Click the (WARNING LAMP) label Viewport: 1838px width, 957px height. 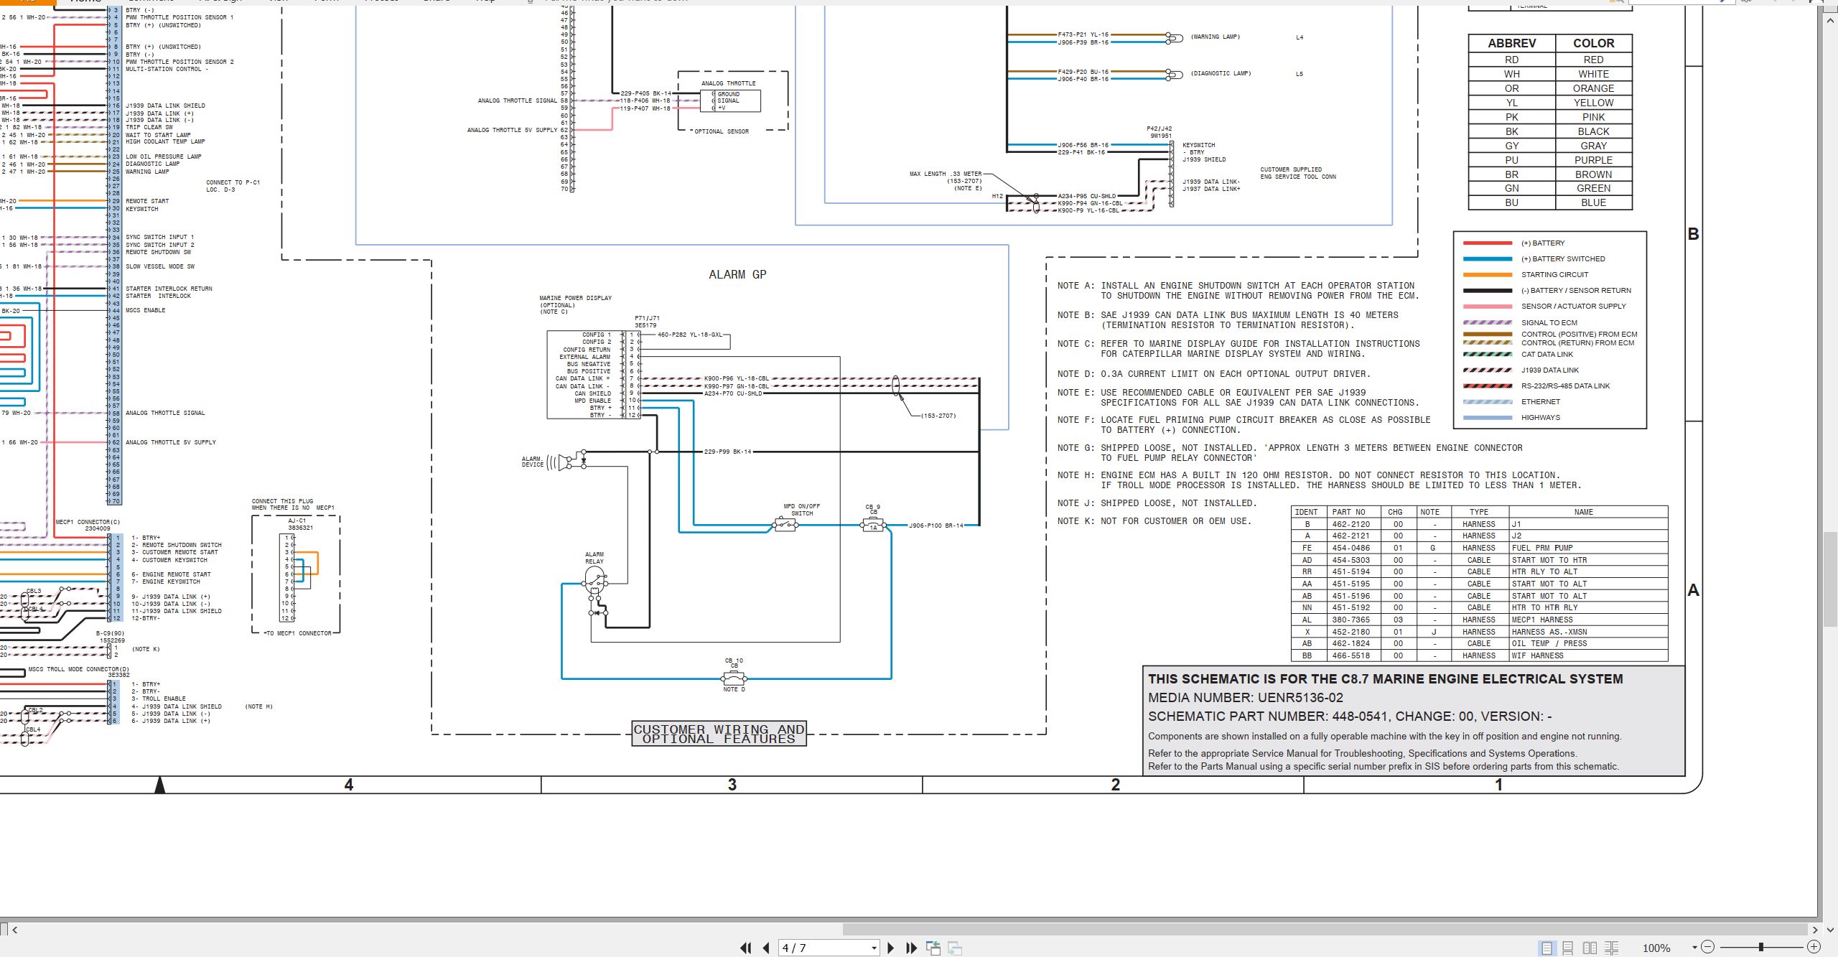click(x=1215, y=37)
